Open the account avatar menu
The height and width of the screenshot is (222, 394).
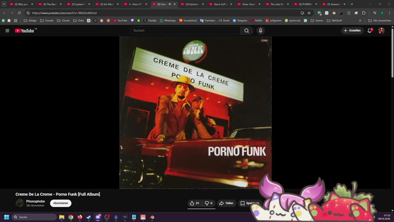pyautogui.click(x=381, y=31)
